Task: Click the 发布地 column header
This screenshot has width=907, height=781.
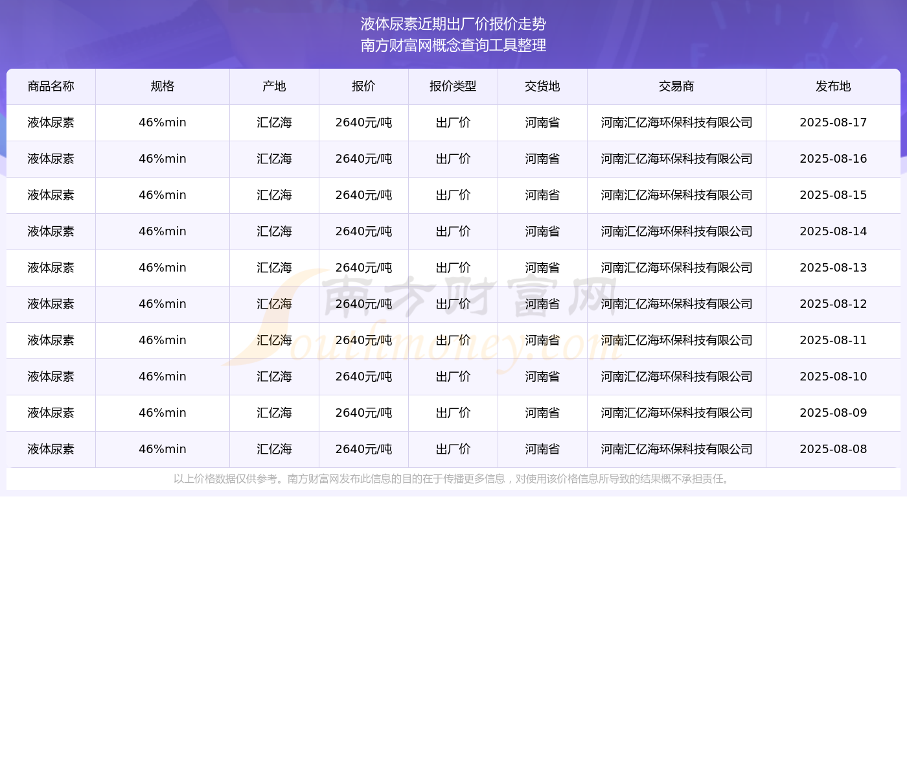Action: 833,86
